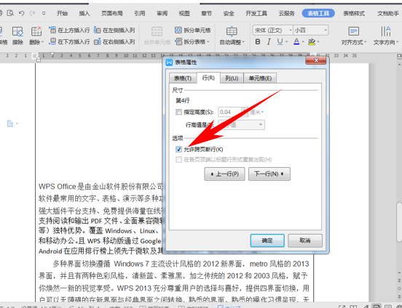The height and width of the screenshot is (308, 402).
Task: Expand the 自动调整 dropdown
Action: (x=232, y=36)
